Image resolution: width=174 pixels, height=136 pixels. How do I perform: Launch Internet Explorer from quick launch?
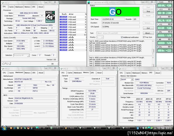pos(14,128)
